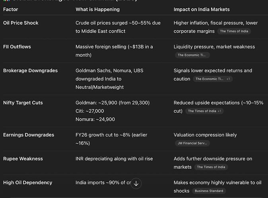Open The Economic Times source chip in FII Outflows row
Viewport: 268px width, 198px height.
(192, 55)
